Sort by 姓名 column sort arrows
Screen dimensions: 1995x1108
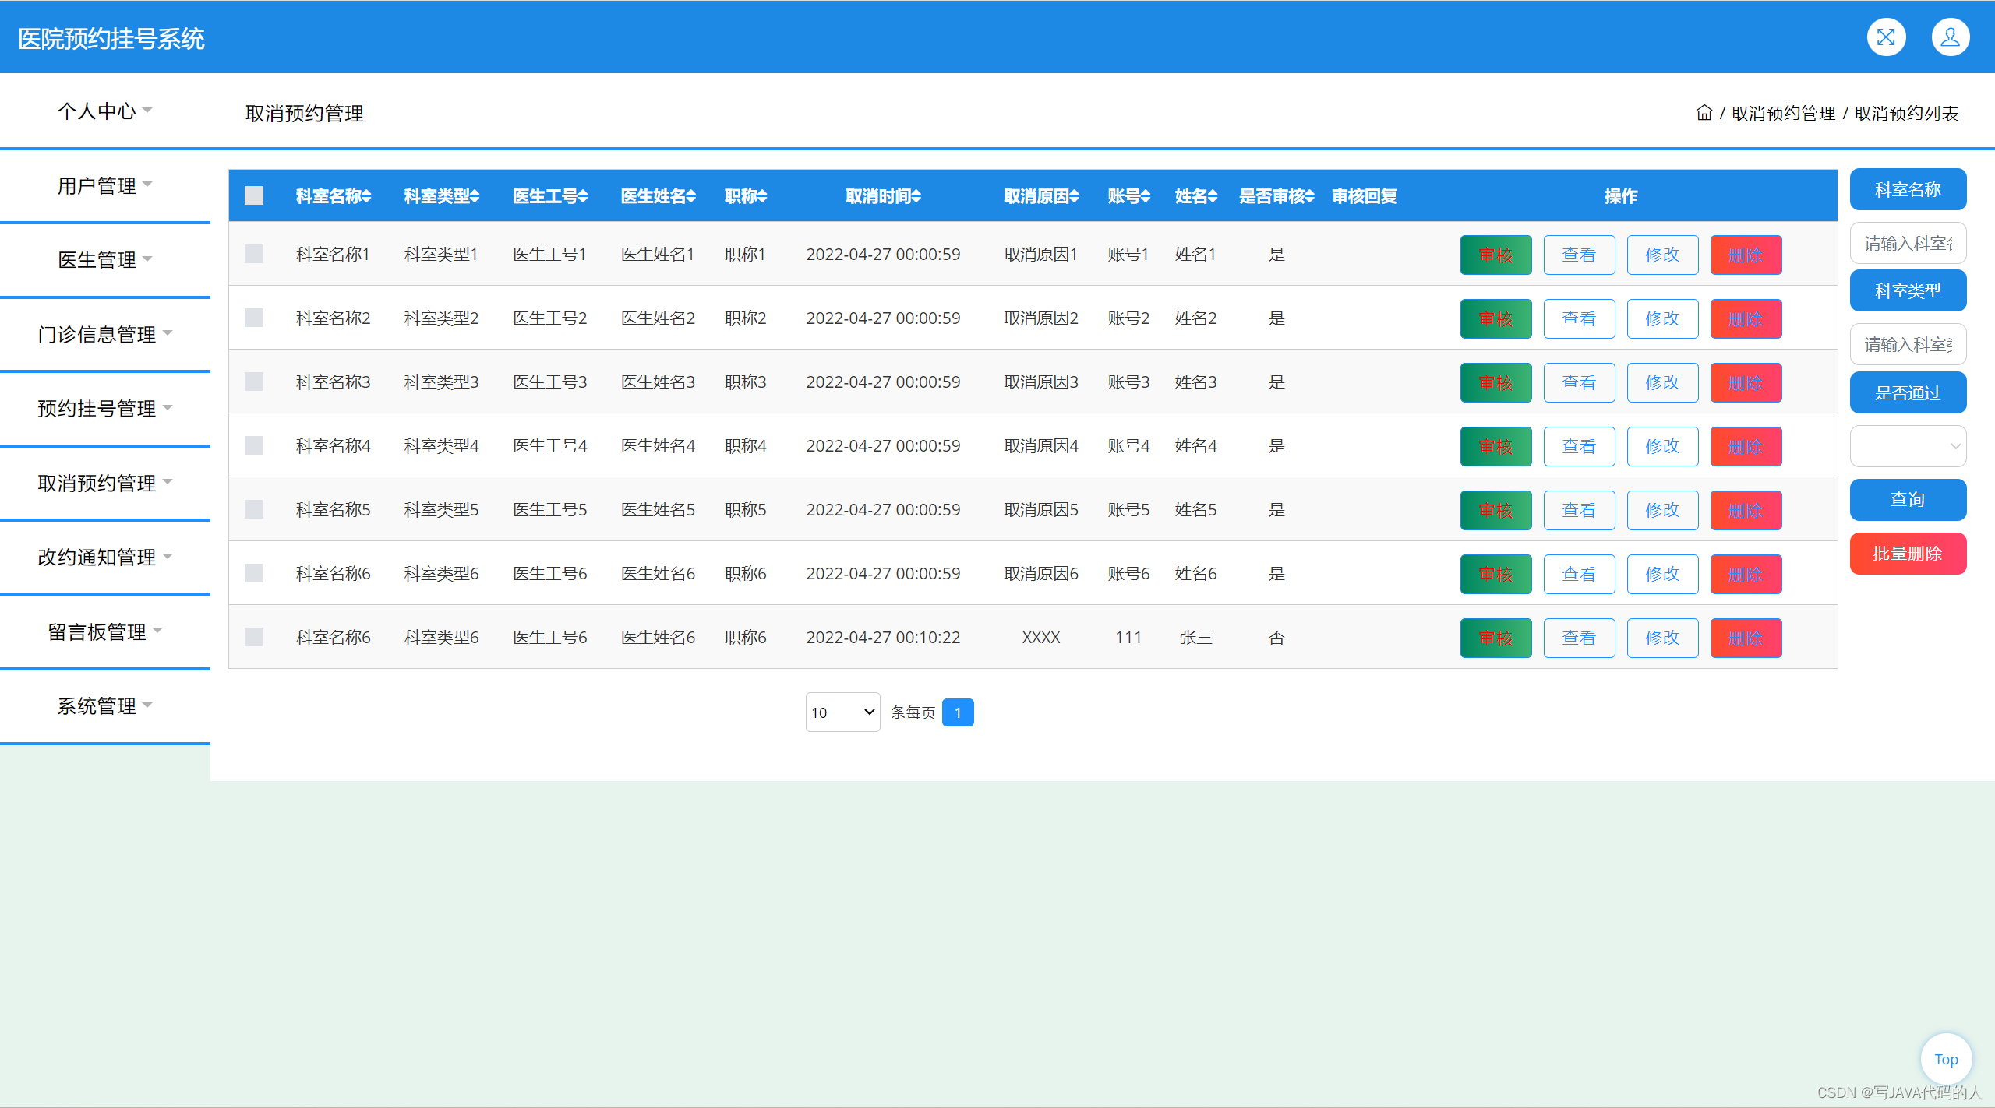click(1213, 196)
